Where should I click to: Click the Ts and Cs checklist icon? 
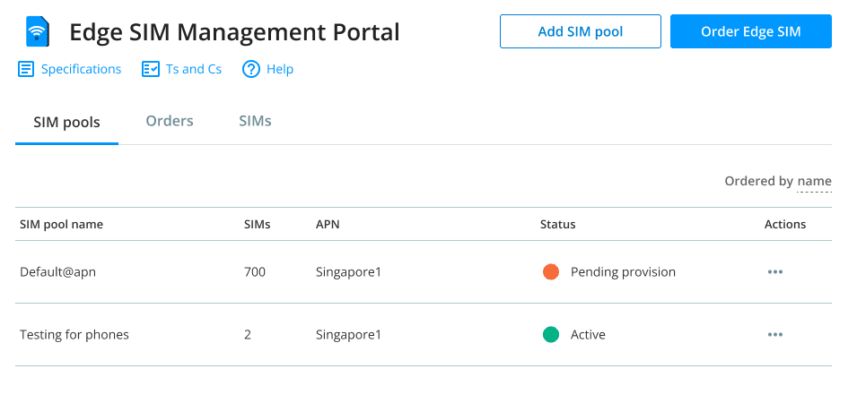pyautogui.click(x=151, y=69)
